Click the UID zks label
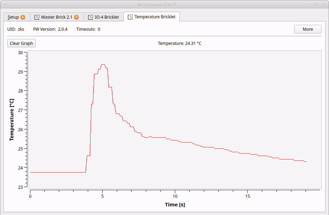Image resolution: width=329 pixels, height=215 pixels. pos(16,29)
